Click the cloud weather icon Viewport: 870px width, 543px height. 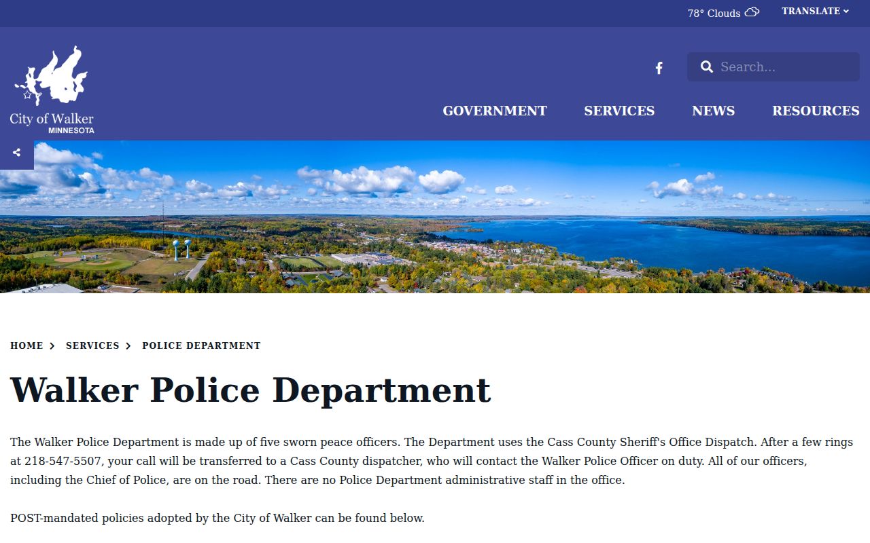752,12
